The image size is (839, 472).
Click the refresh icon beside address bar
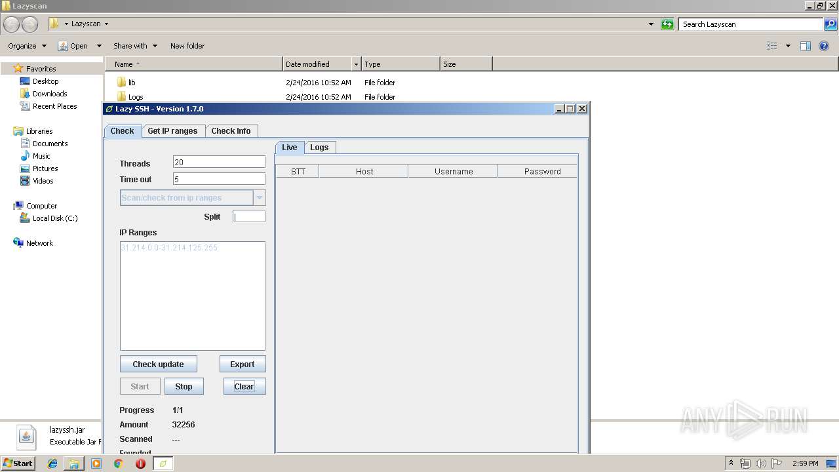[667, 24]
